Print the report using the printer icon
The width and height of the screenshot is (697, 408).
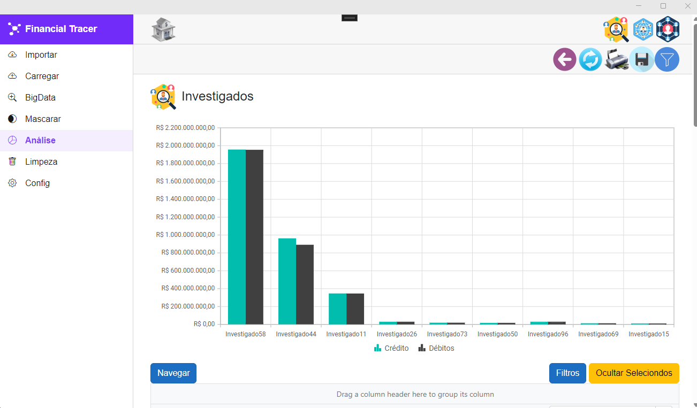click(x=616, y=59)
